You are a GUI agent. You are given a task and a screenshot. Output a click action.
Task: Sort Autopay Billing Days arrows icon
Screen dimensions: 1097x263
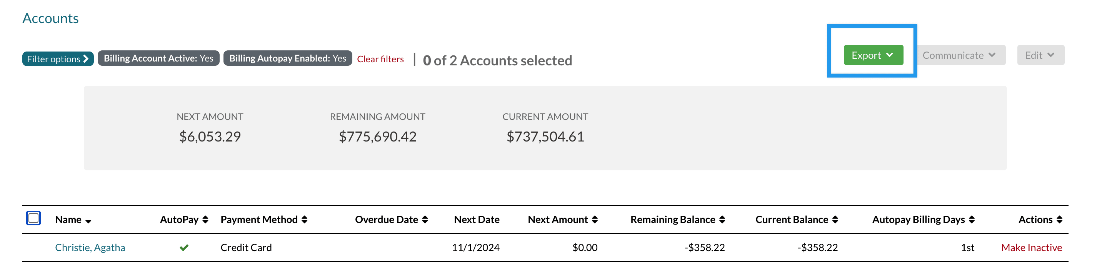(972, 220)
